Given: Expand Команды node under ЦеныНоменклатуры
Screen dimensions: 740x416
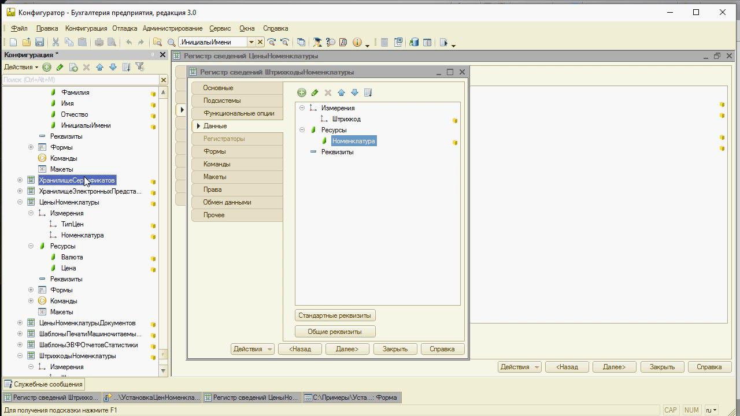Looking at the screenshot, I should coord(31,301).
